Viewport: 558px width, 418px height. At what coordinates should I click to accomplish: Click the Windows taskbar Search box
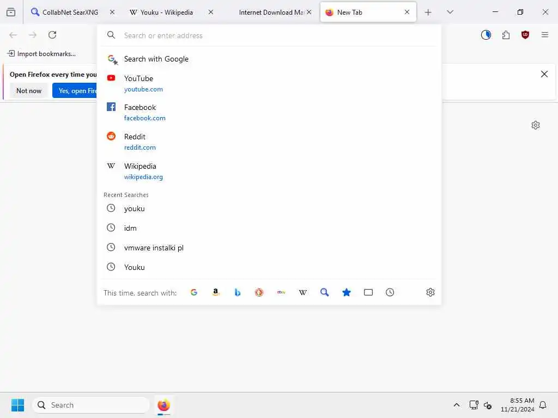pos(91,405)
